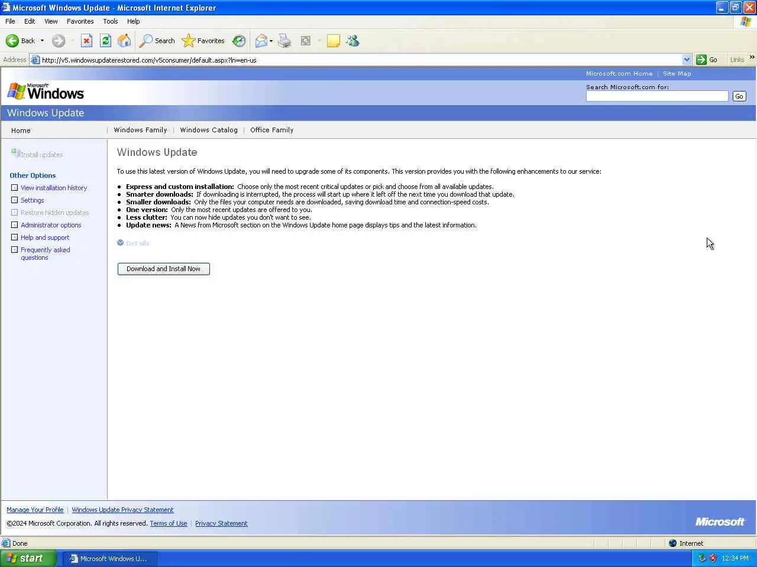Click box icon beside View installation history
The width and height of the screenshot is (757, 567).
[x=15, y=188]
